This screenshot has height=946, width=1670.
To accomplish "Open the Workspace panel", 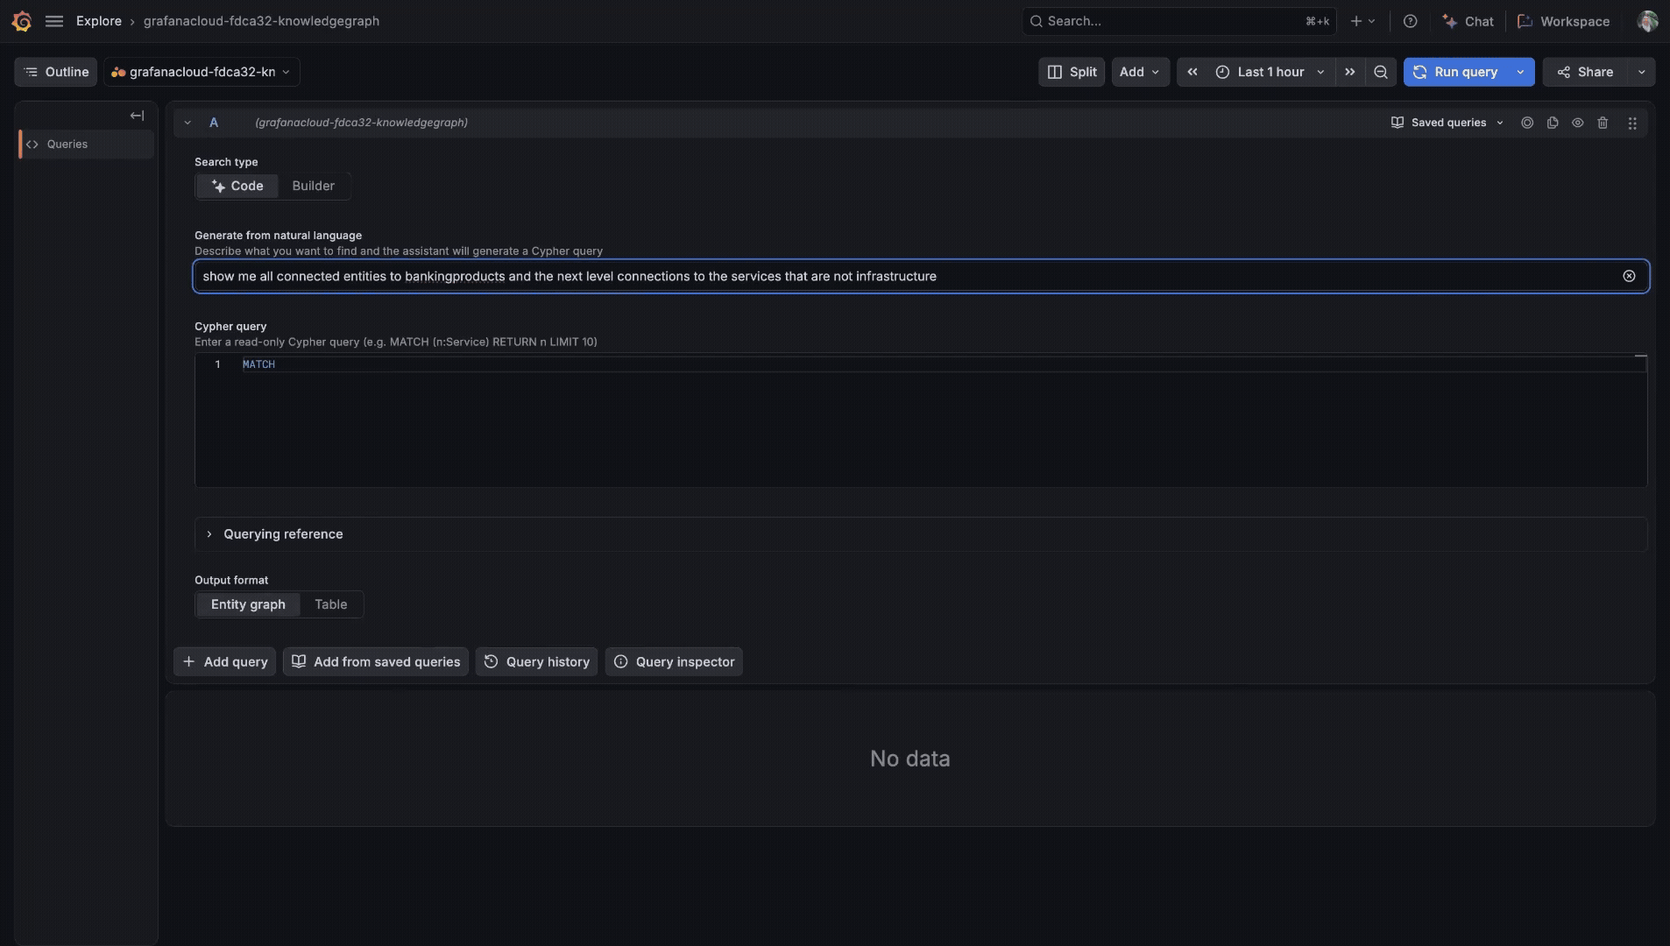I will [x=1564, y=21].
